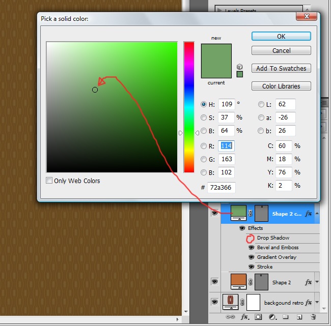Enable the Only Web Colors checkbox
Image resolution: width=331 pixels, height=326 pixels.
click(49, 180)
